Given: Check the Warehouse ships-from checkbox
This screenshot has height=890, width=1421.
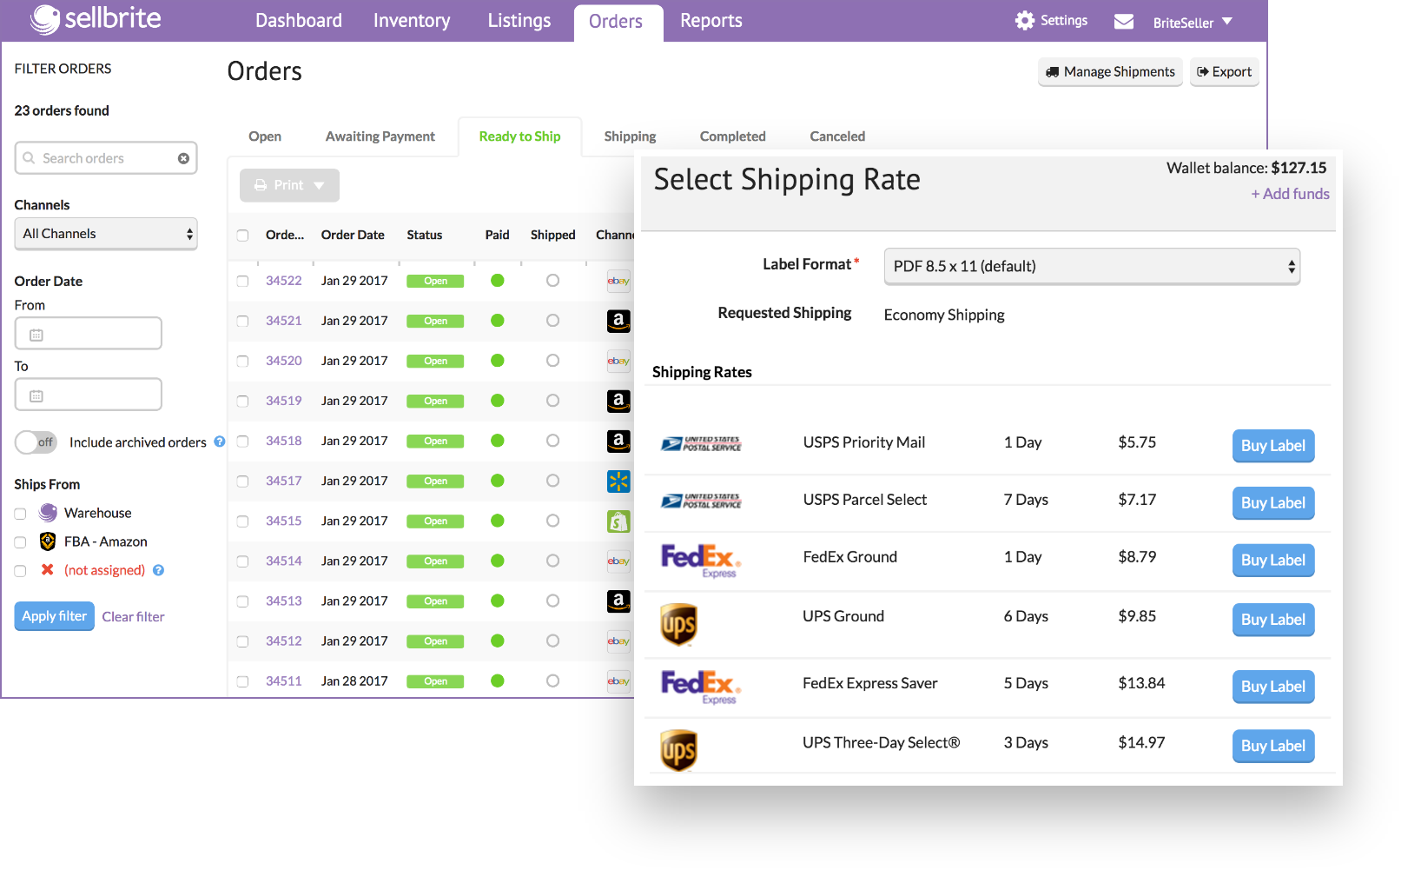Looking at the screenshot, I should [20, 513].
